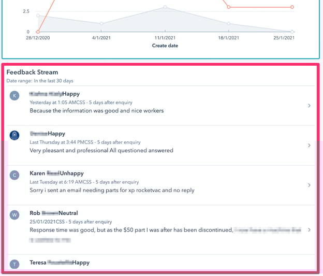
Task: Open Rob's Neutral feedback chevron
Action: click(309, 229)
